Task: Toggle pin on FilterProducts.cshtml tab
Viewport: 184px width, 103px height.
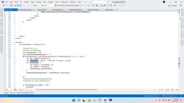Action: tap(33, 10)
